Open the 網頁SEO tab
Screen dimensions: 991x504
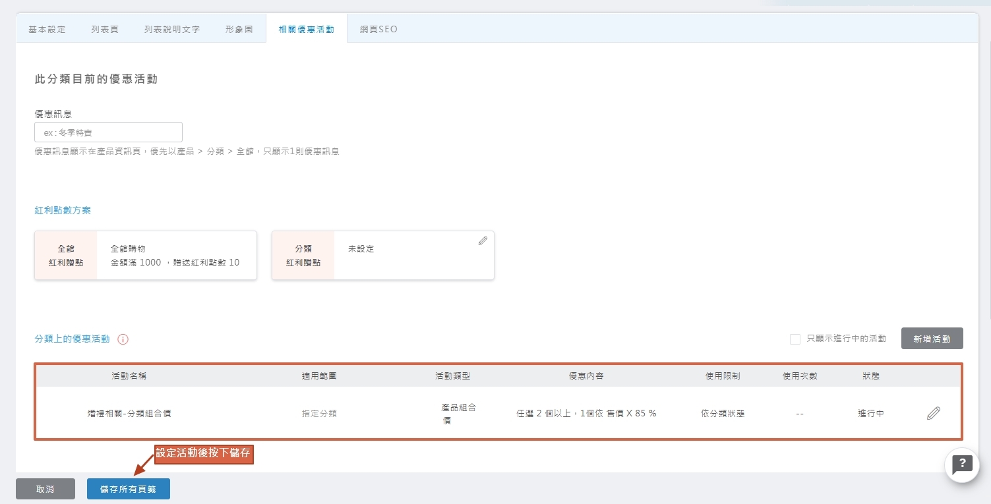pos(378,30)
